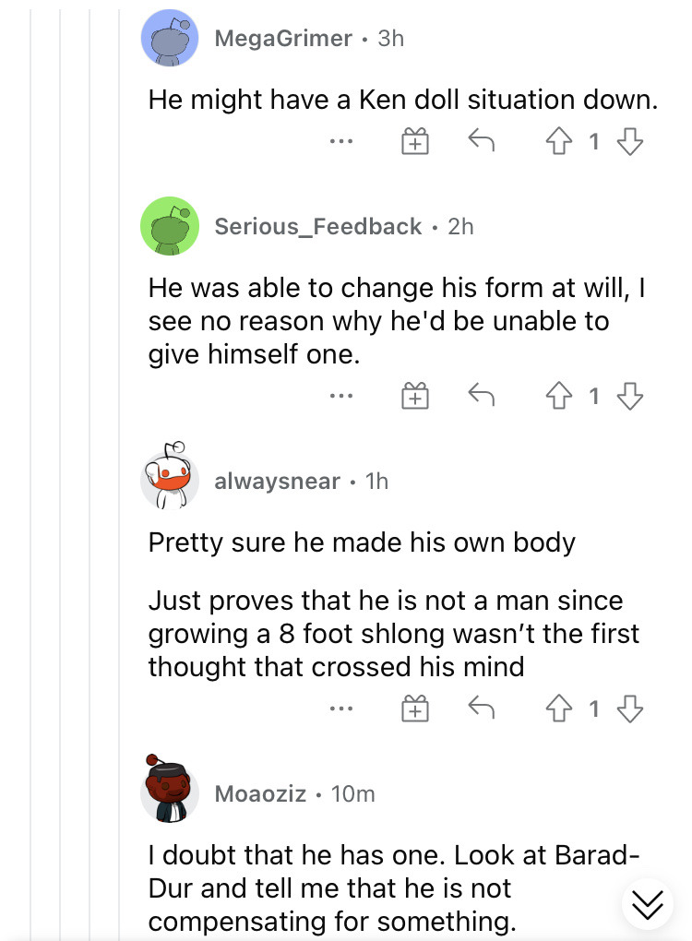Open Serious_Feedback's username link
This screenshot has height=941, width=692.
pyautogui.click(x=318, y=226)
